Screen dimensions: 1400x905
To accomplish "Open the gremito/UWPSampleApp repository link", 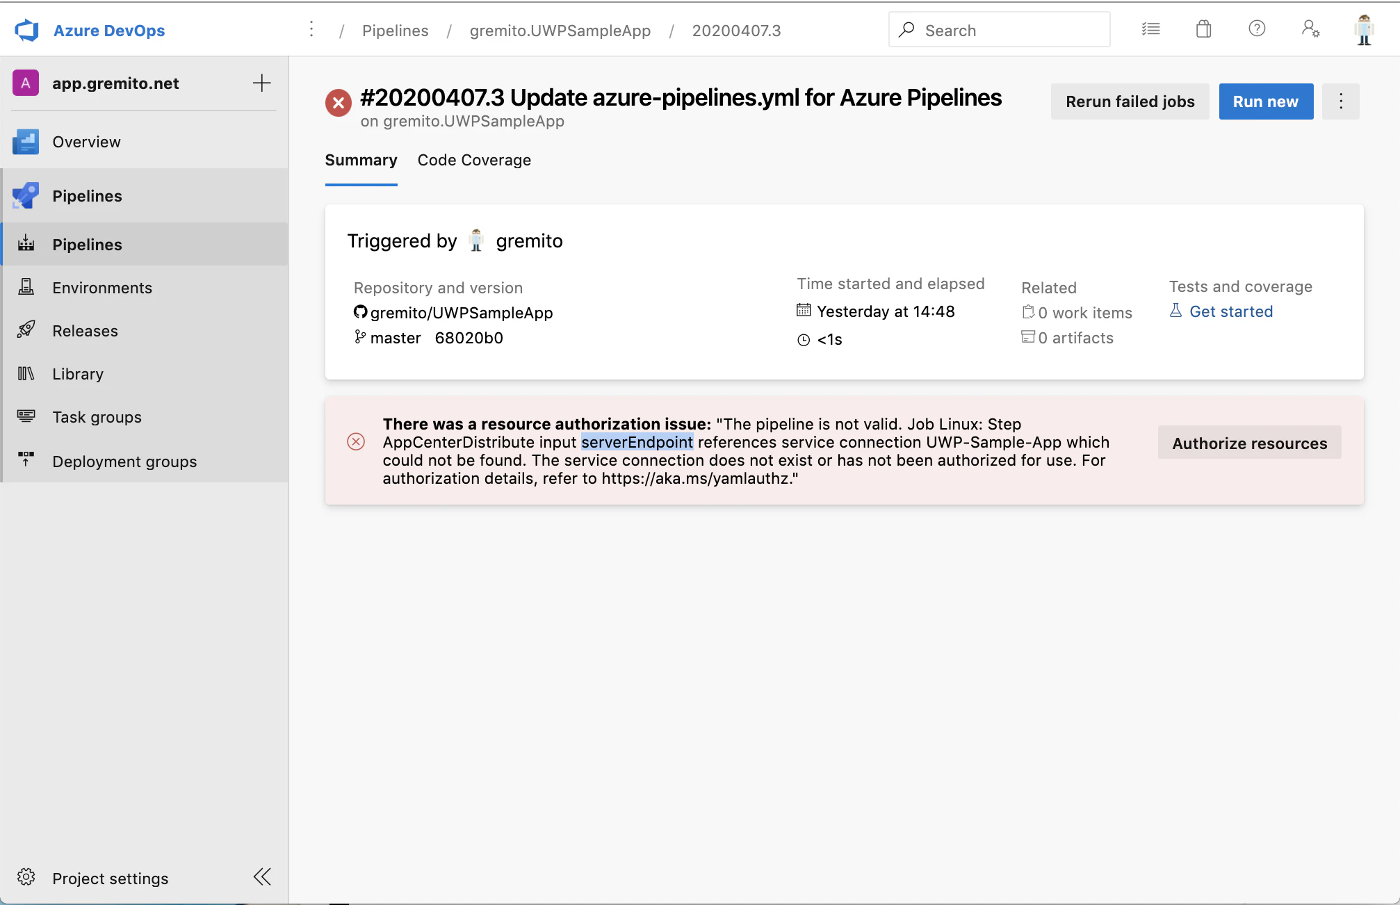I will point(462,313).
